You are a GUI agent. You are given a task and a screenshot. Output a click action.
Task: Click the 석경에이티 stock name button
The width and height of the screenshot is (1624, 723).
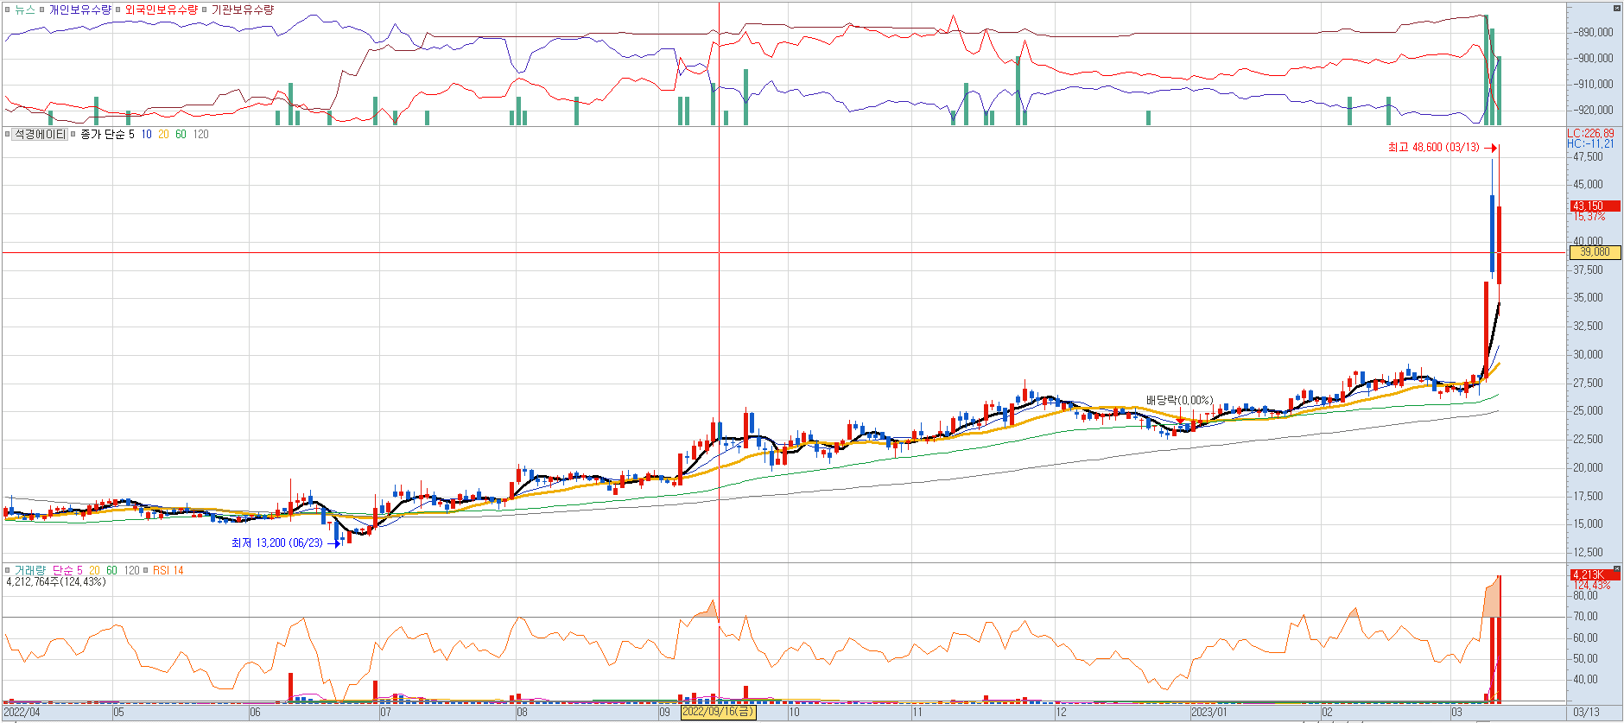pos(39,135)
